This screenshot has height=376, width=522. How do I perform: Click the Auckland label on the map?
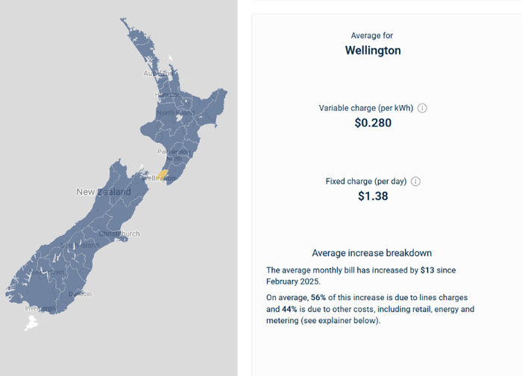point(157,74)
